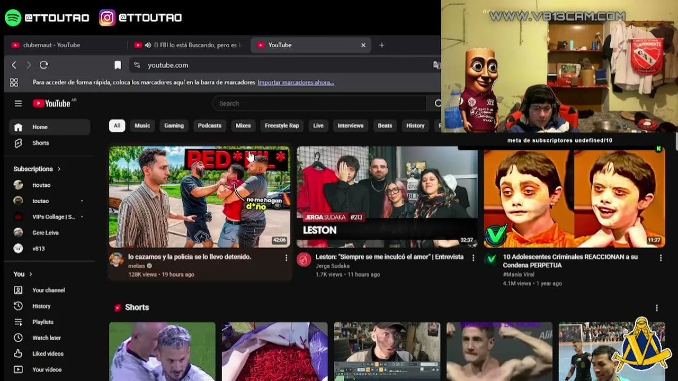The image size is (678, 381).
Task: Select the History filter chip
Action: [x=415, y=125]
